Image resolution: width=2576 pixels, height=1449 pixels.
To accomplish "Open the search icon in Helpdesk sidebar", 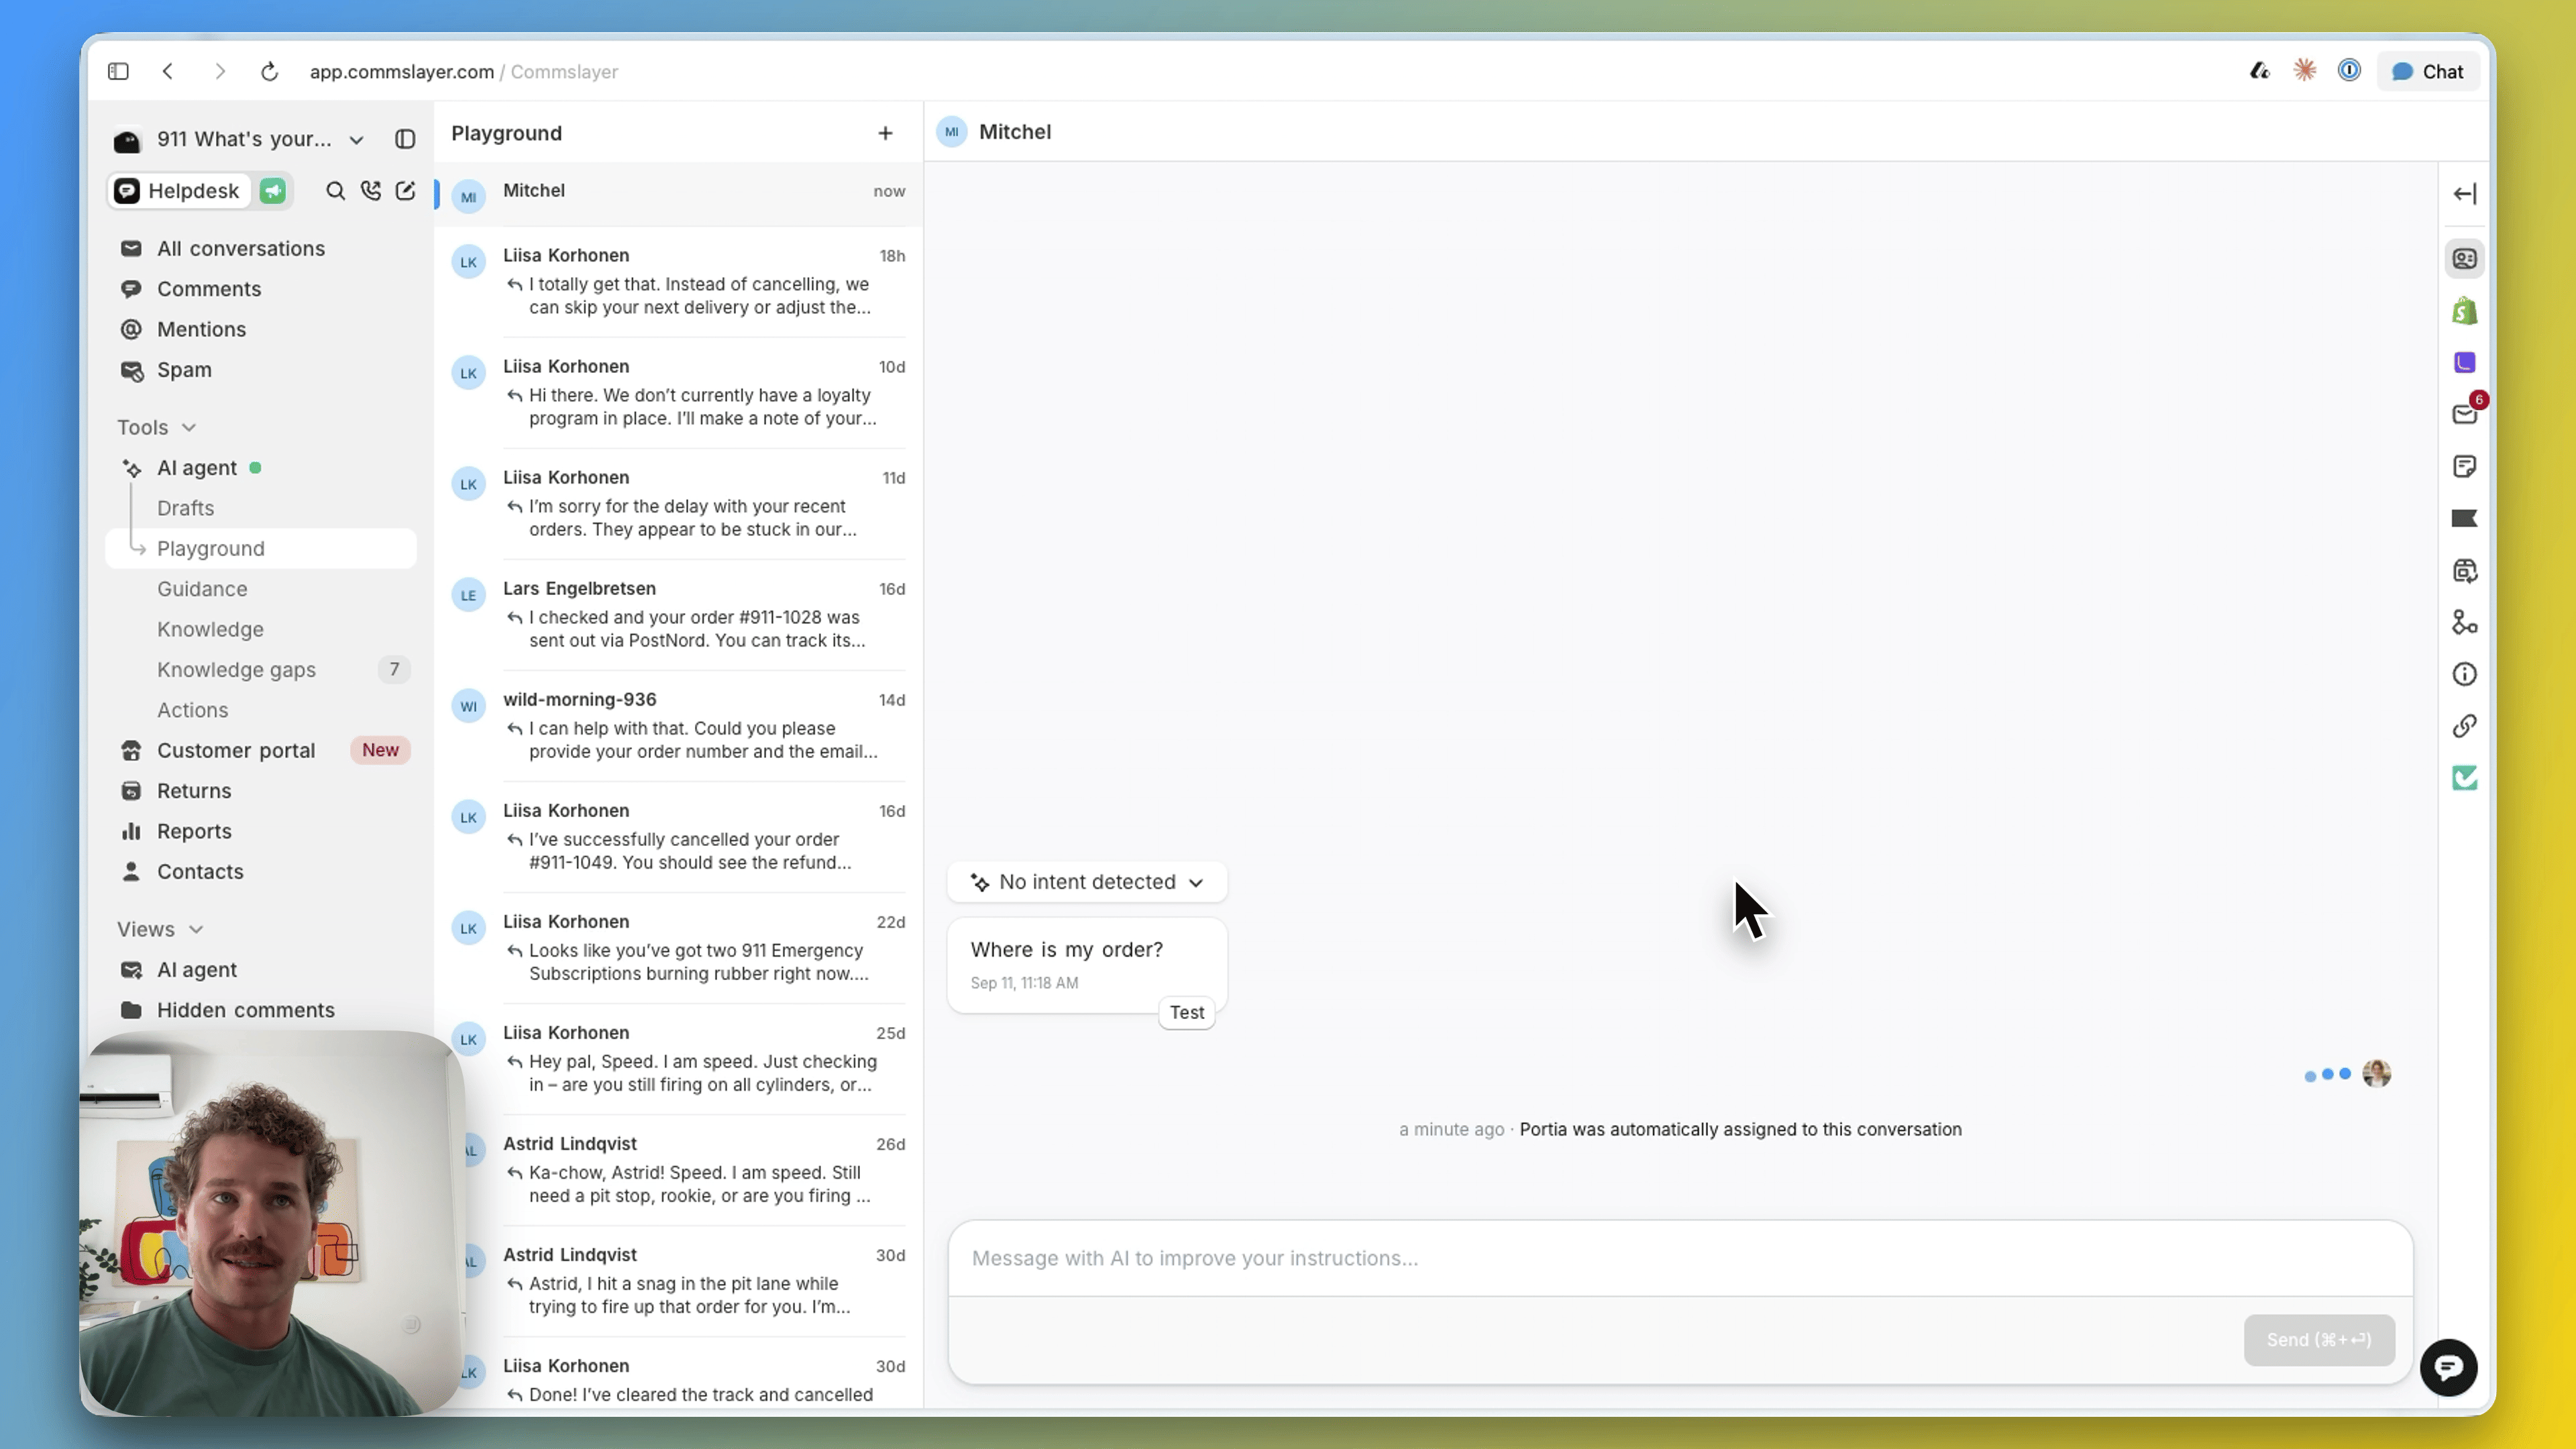I will pos(335,191).
